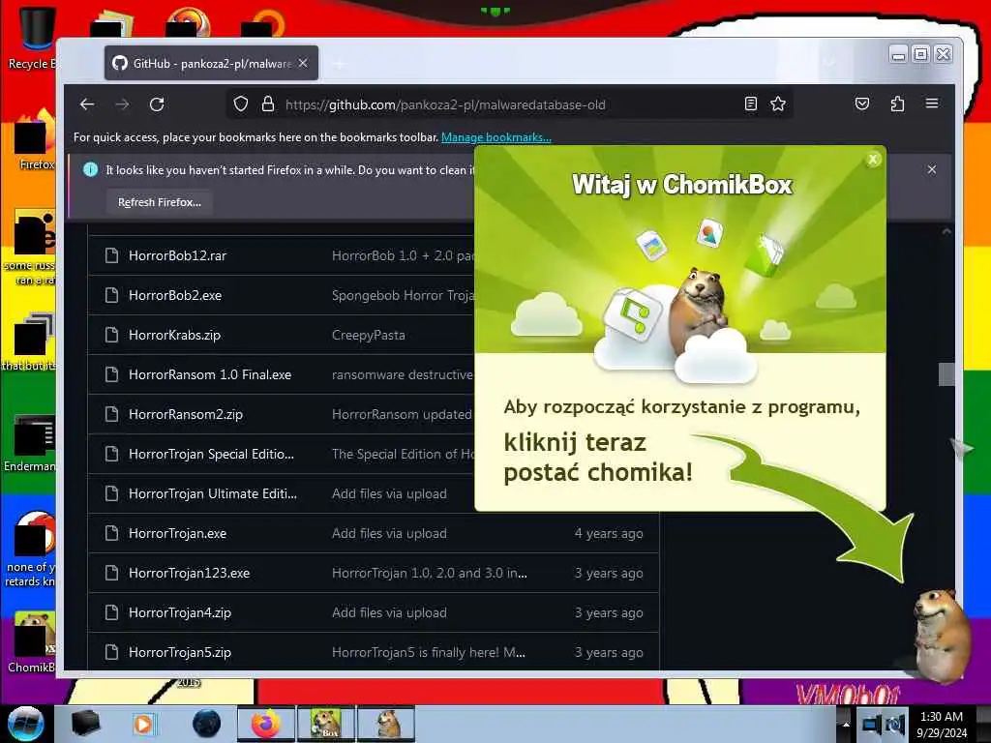Open the Pocket save icon
The width and height of the screenshot is (991, 743).
(862, 104)
